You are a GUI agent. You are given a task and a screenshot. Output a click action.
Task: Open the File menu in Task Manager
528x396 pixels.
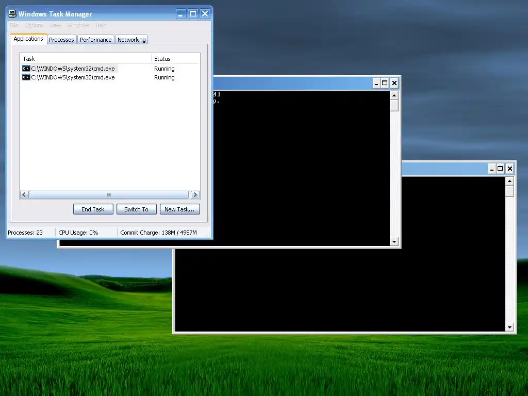click(x=14, y=25)
